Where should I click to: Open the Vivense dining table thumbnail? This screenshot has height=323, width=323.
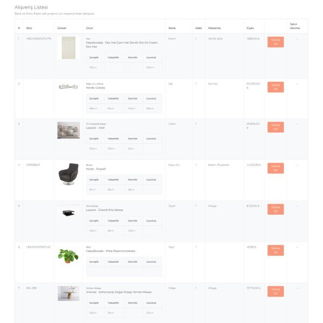pyautogui.click(x=68, y=293)
